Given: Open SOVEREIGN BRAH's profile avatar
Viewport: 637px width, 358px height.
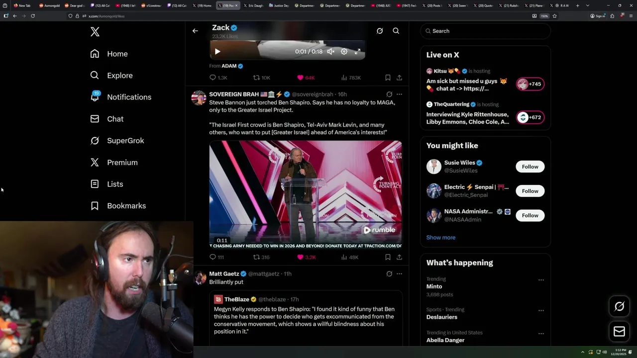Looking at the screenshot, I should [x=199, y=98].
